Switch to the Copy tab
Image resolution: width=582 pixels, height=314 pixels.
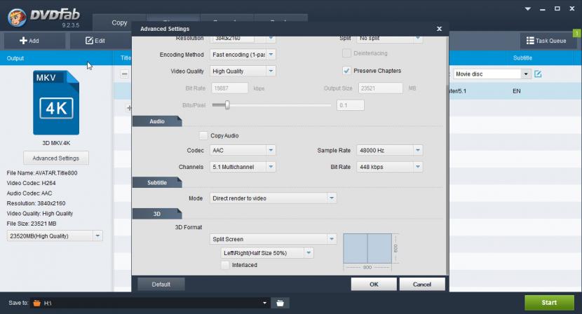click(119, 22)
